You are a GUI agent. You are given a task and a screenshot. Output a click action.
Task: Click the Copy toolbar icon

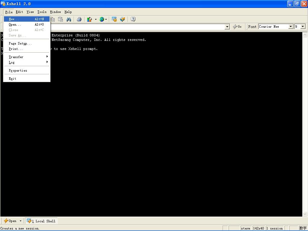point(53,19)
